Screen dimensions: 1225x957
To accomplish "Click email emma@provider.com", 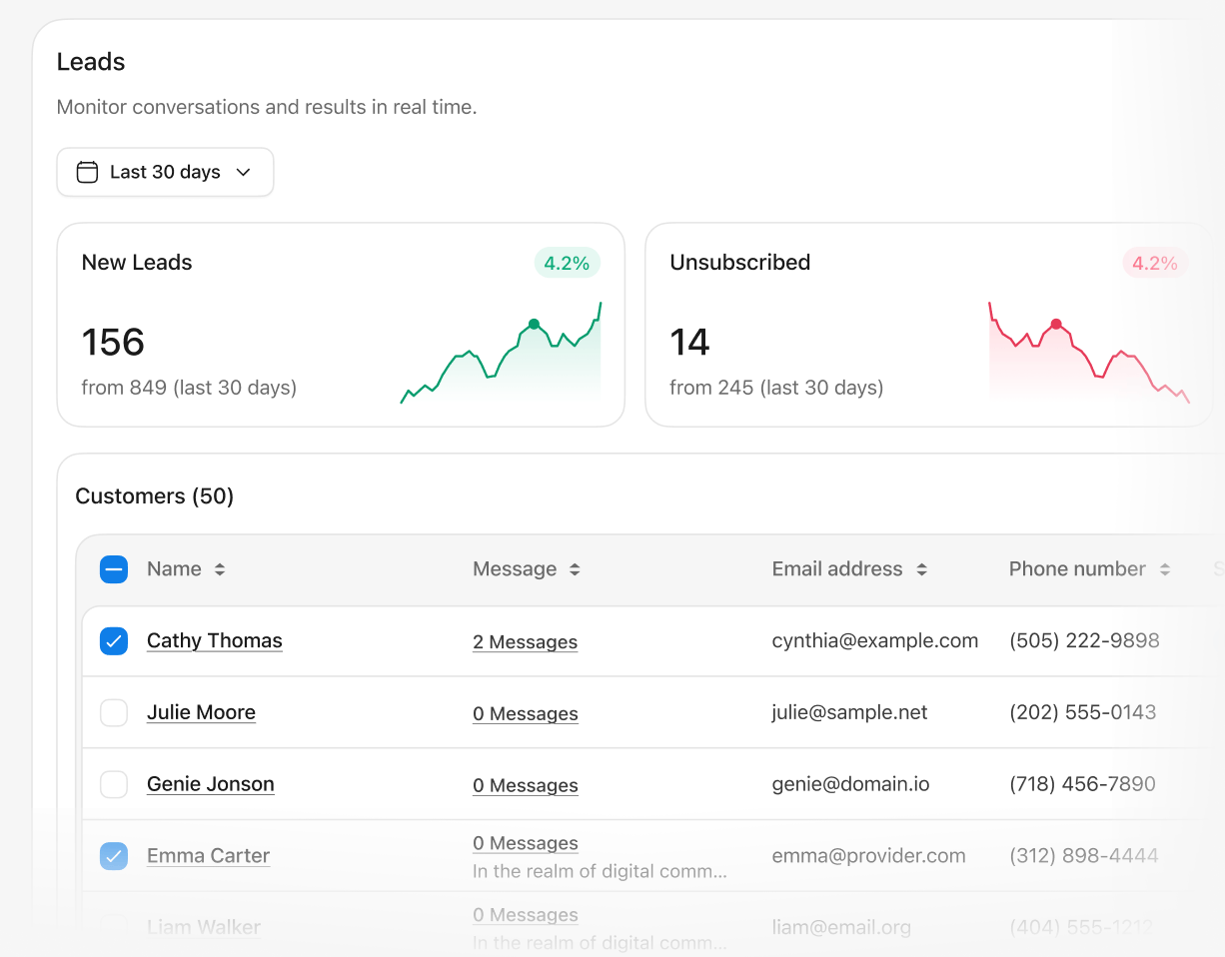I will pos(869,856).
